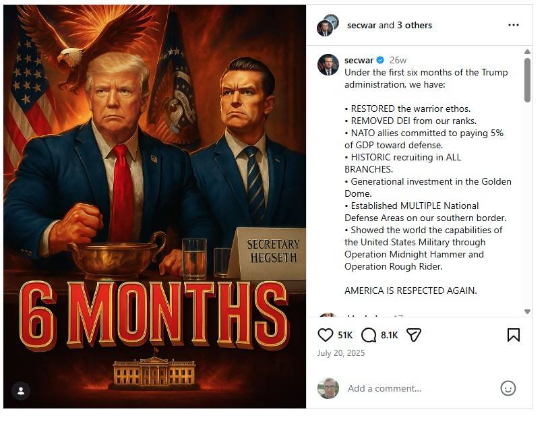Open comments via the speech bubble icon
548x430 pixels.
coord(369,335)
